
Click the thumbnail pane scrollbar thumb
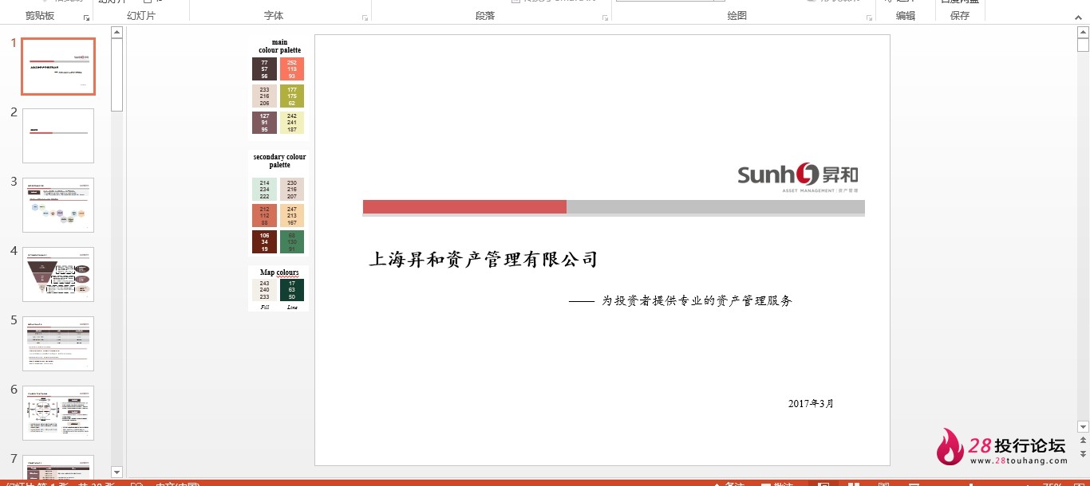tap(117, 75)
